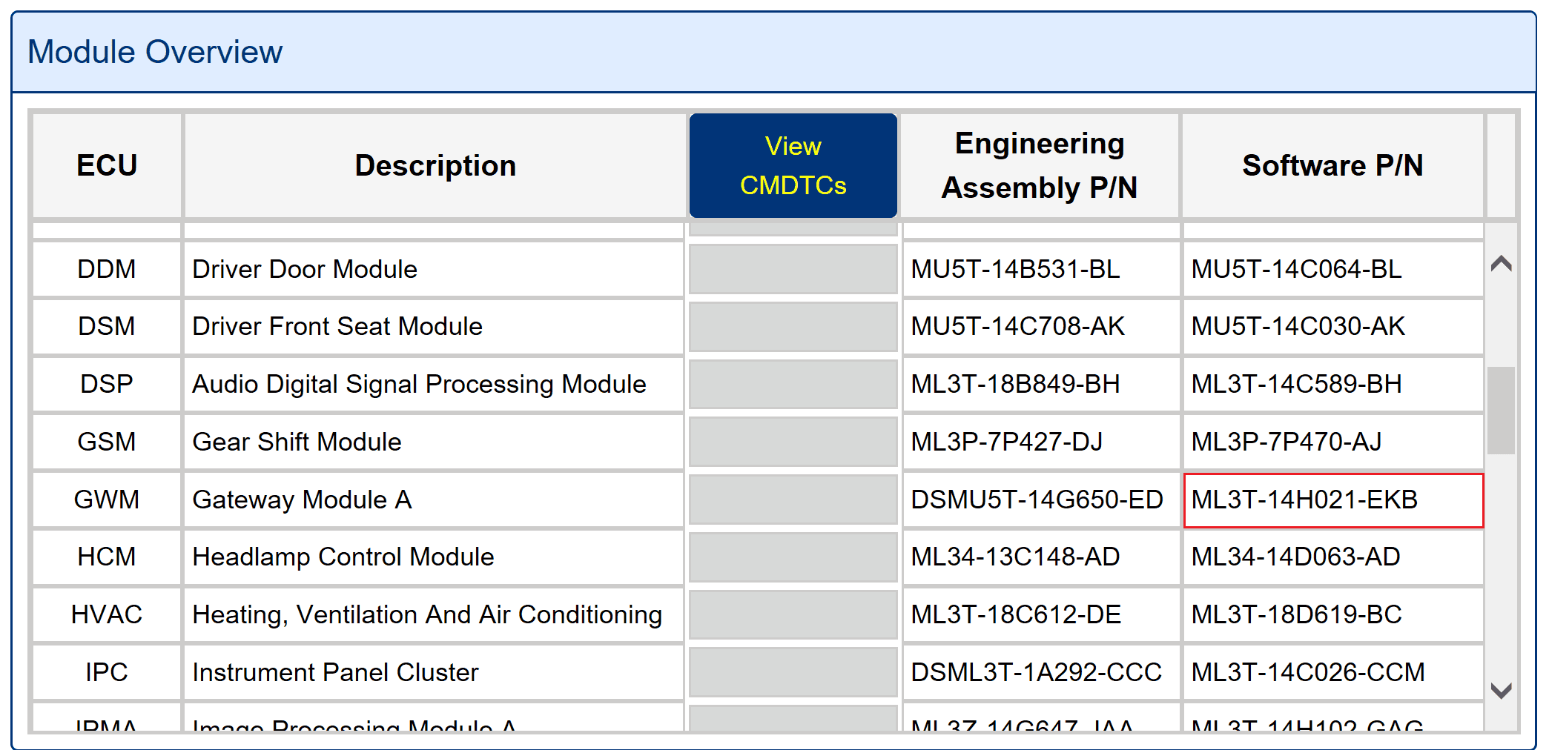Screen dimensions: 1549x750
Task: Click the View CMDTCs header button
Action: [792, 165]
